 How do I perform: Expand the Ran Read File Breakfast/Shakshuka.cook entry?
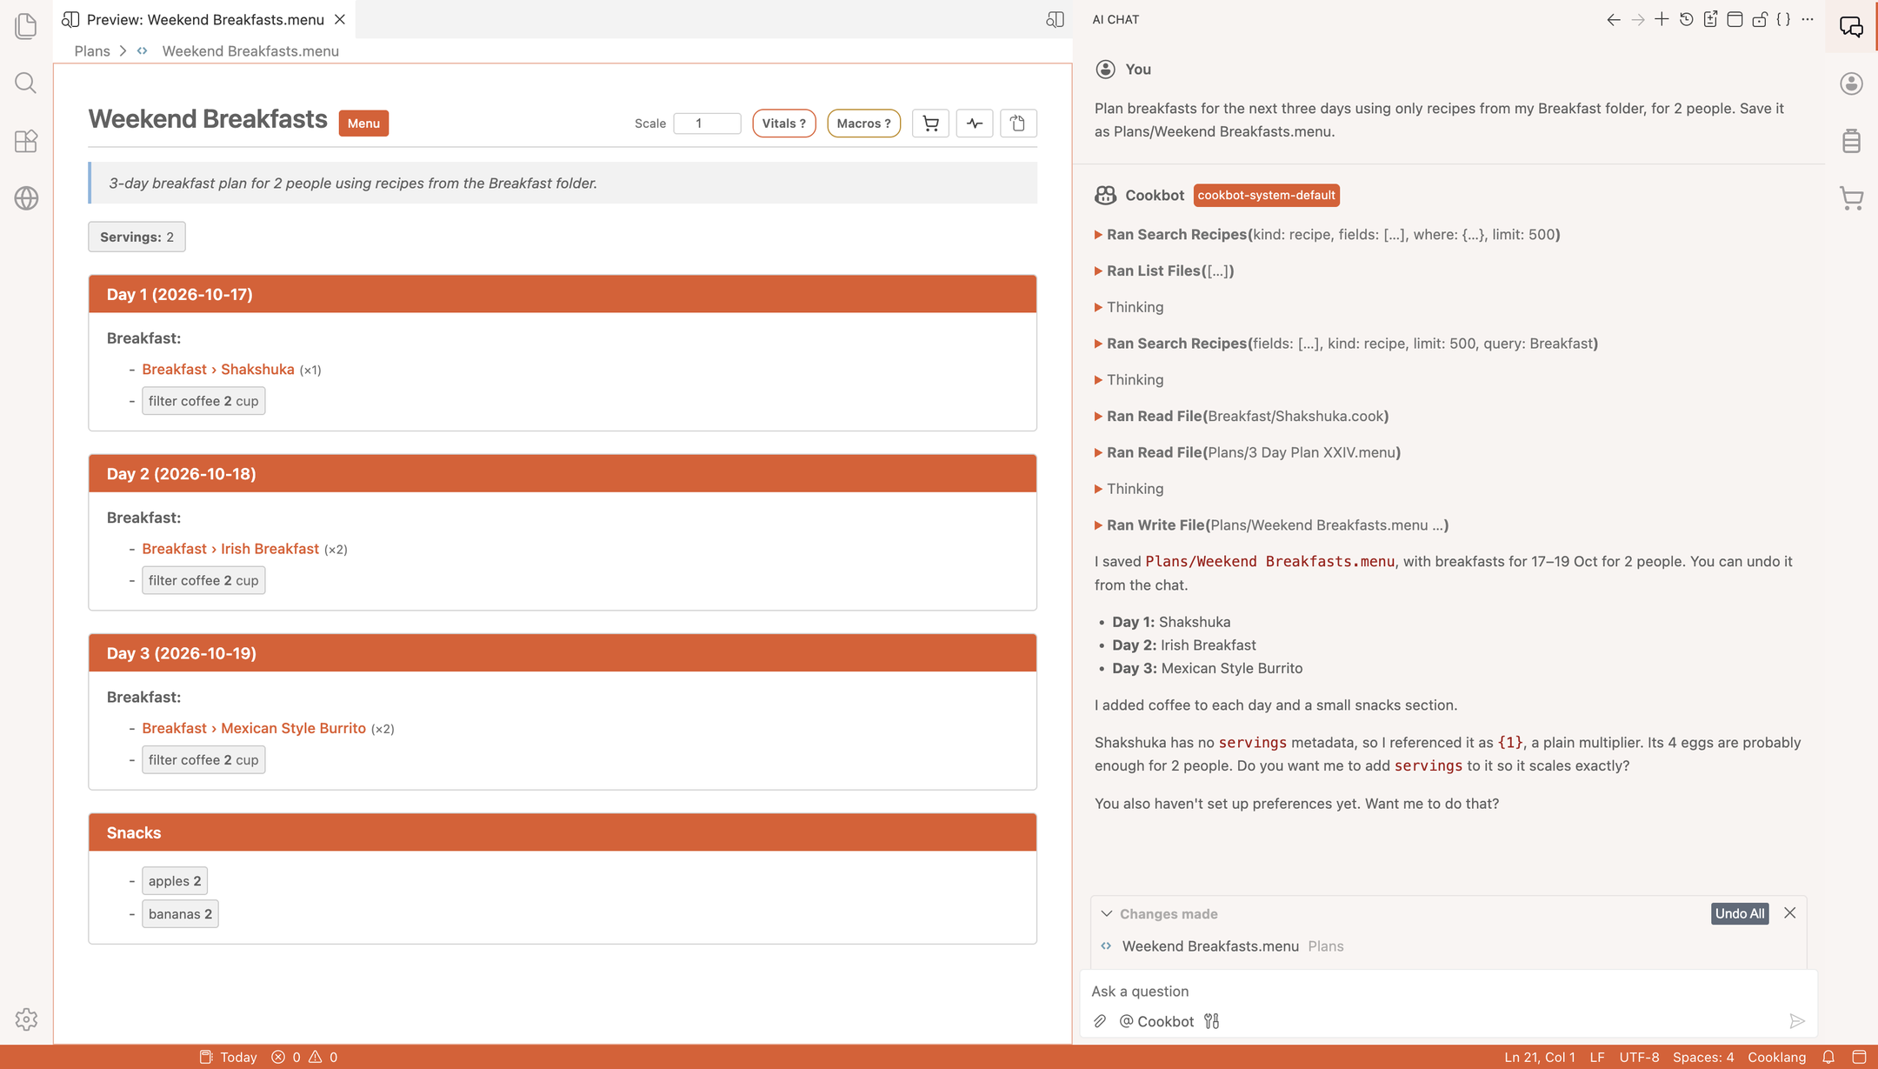pyautogui.click(x=1242, y=417)
